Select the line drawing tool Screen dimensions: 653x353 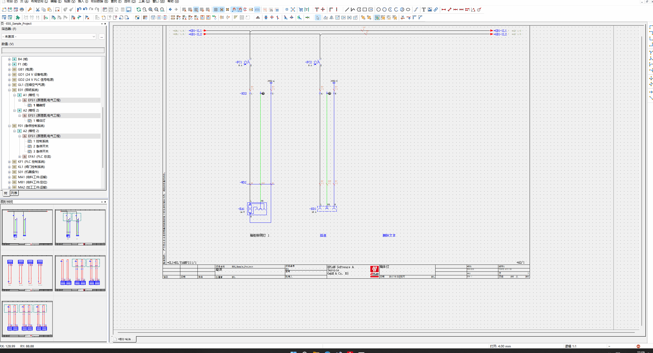(347, 10)
